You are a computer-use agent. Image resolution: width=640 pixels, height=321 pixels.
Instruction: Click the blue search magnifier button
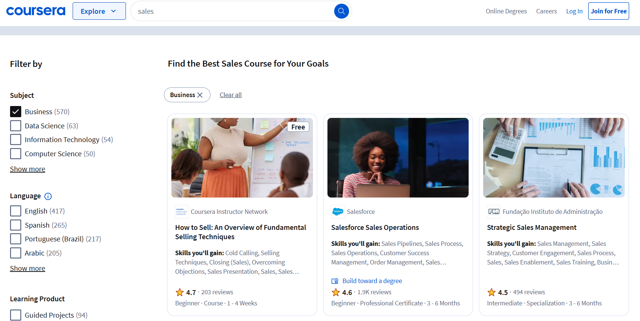341,11
